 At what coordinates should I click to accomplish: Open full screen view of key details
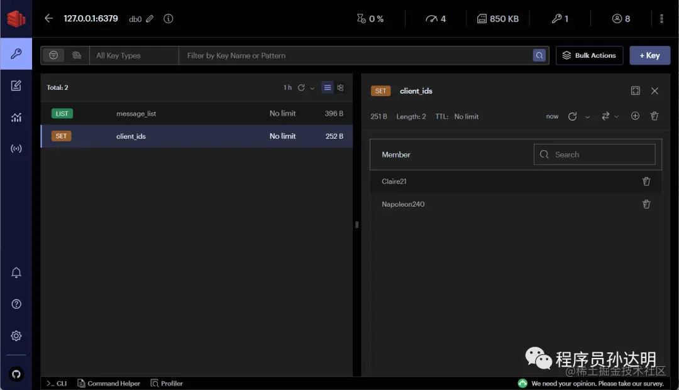[x=635, y=91]
